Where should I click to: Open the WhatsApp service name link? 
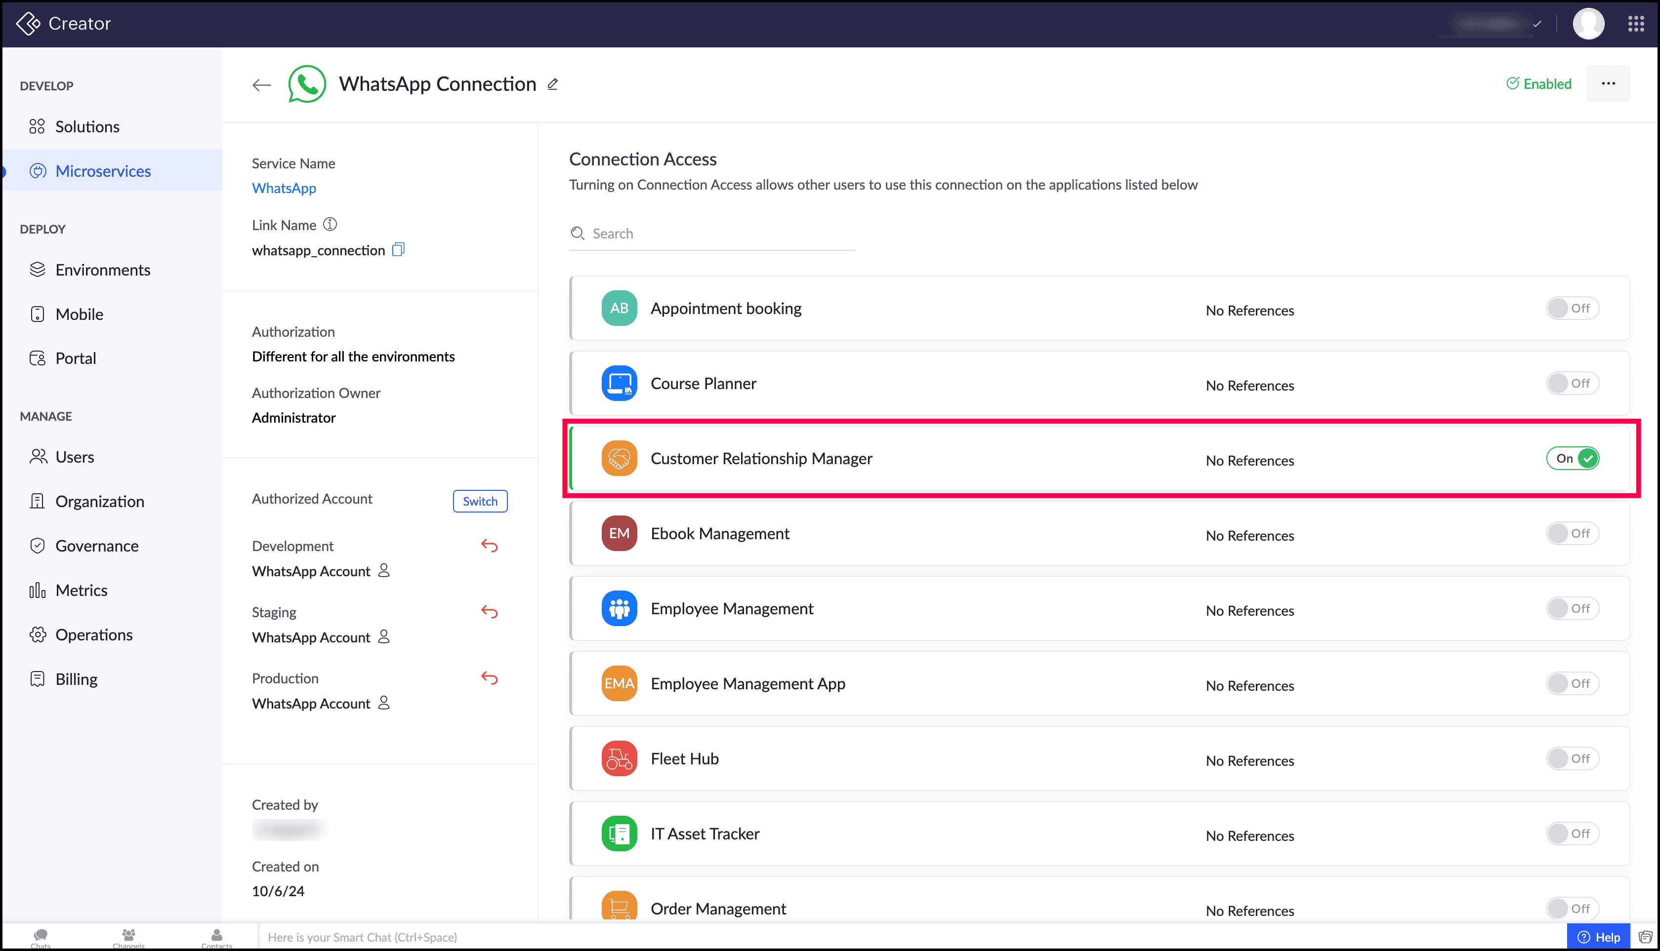(284, 188)
